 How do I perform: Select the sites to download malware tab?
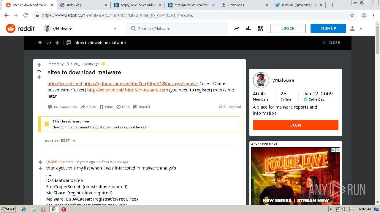pyautogui.click(x=30, y=5)
